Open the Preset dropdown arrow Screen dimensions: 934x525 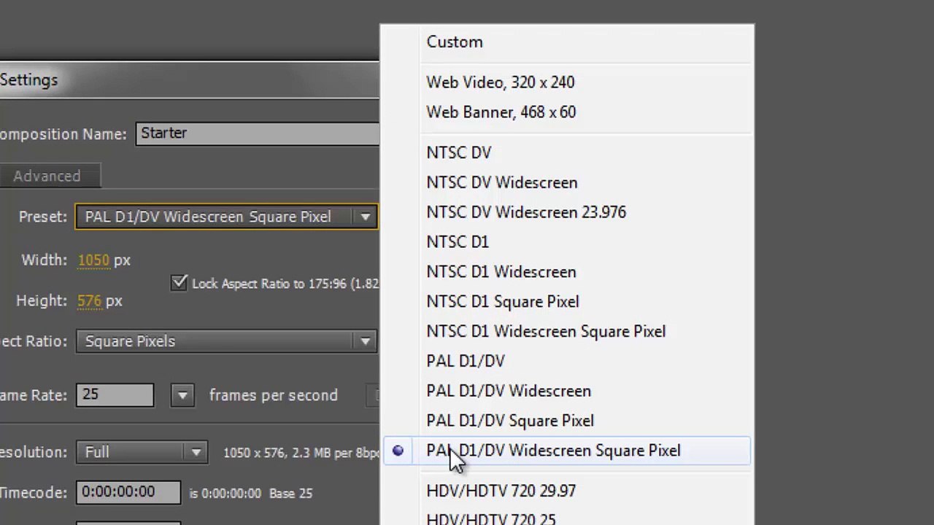point(365,217)
